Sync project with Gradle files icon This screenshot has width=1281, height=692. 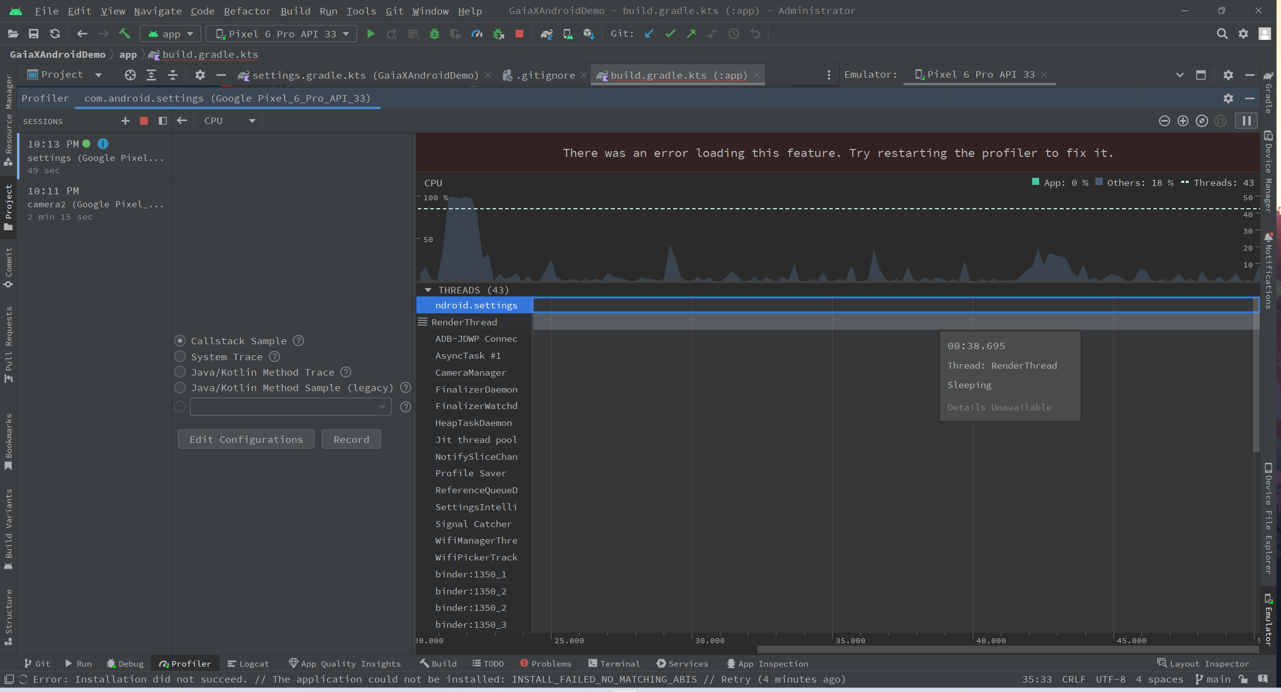coord(547,34)
